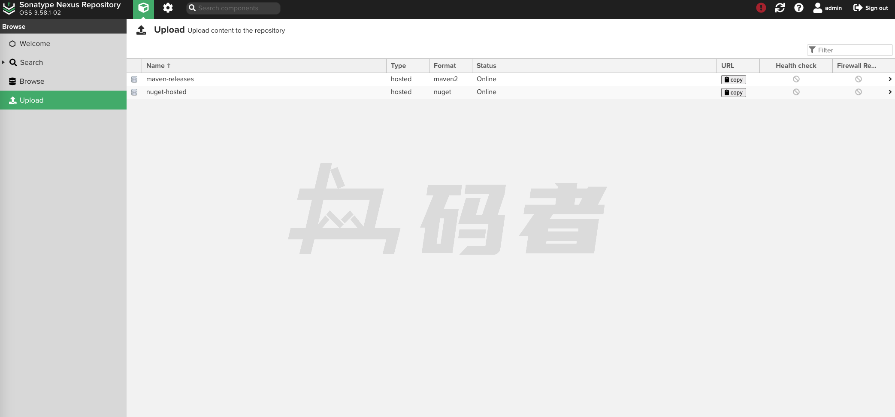Copy URL for maven-releases repository

[x=733, y=80]
